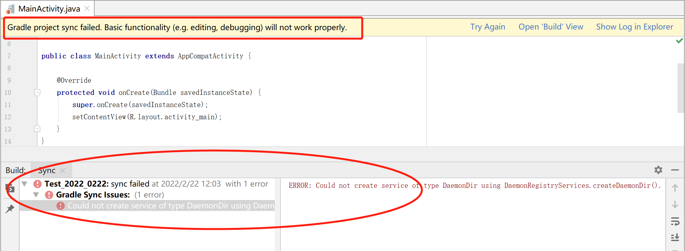Viewport: 685px width, 251px height.
Task: Select the DaemonDir error entry
Action: [147, 206]
